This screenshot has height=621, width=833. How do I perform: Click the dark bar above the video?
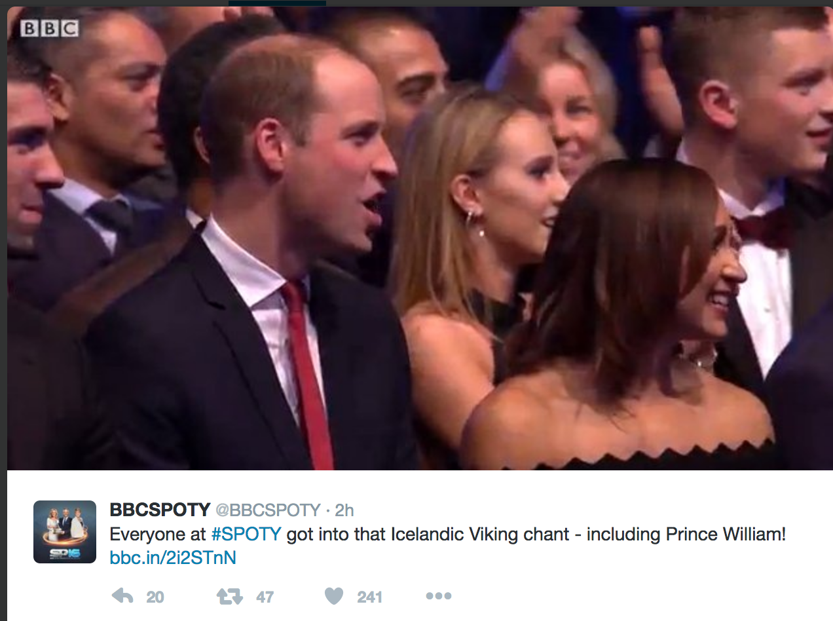coord(277,3)
